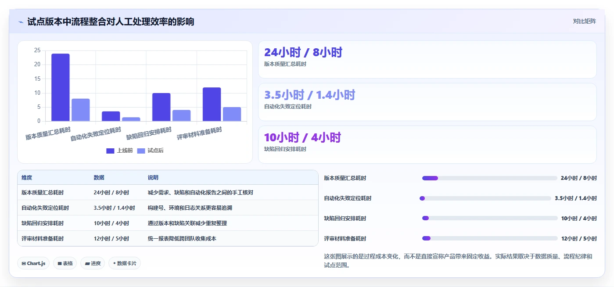Click the 数据 column header
Screen dimensions: 614x287
click(99, 178)
